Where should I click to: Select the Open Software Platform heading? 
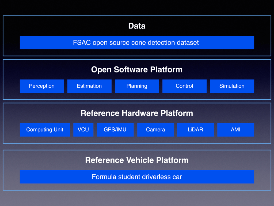tap(137, 70)
